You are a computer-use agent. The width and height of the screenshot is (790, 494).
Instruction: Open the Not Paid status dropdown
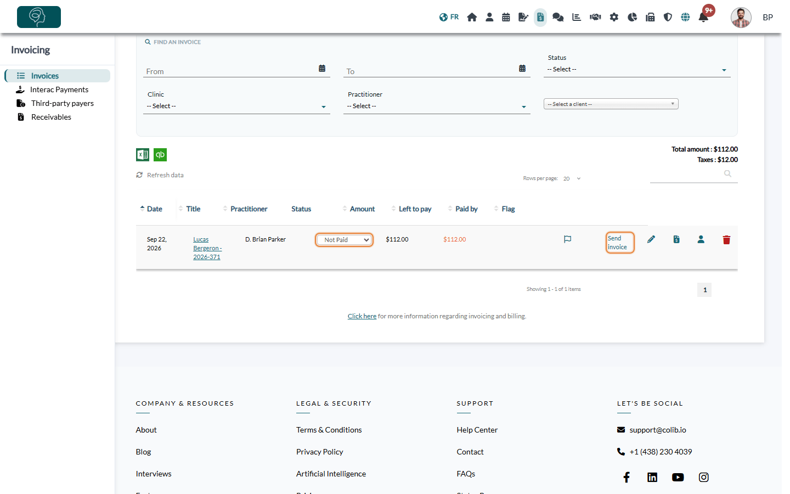coord(345,240)
